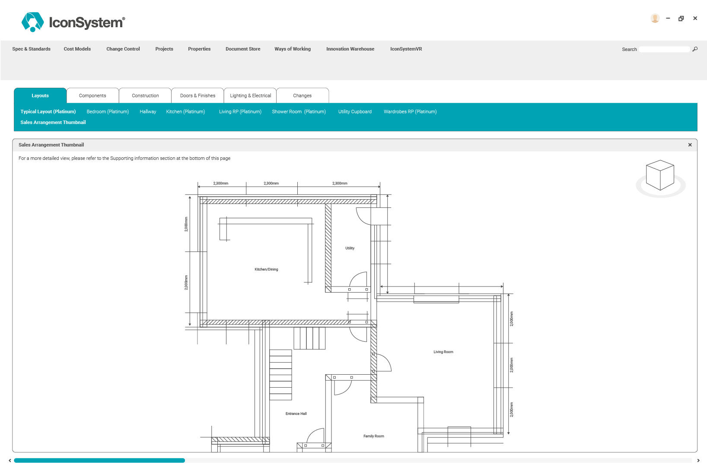This screenshot has width=707, height=465.
Task: Select the Layouts tab
Action: point(40,96)
